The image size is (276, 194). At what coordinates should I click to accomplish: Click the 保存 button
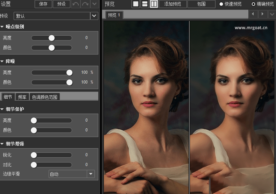pos(43,4)
